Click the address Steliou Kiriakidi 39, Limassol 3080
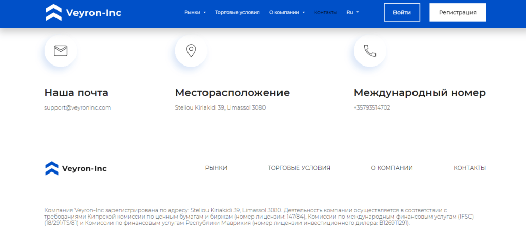Image resolution: width=526 pixels, height=238 pixels. click(x=220, y=108)
